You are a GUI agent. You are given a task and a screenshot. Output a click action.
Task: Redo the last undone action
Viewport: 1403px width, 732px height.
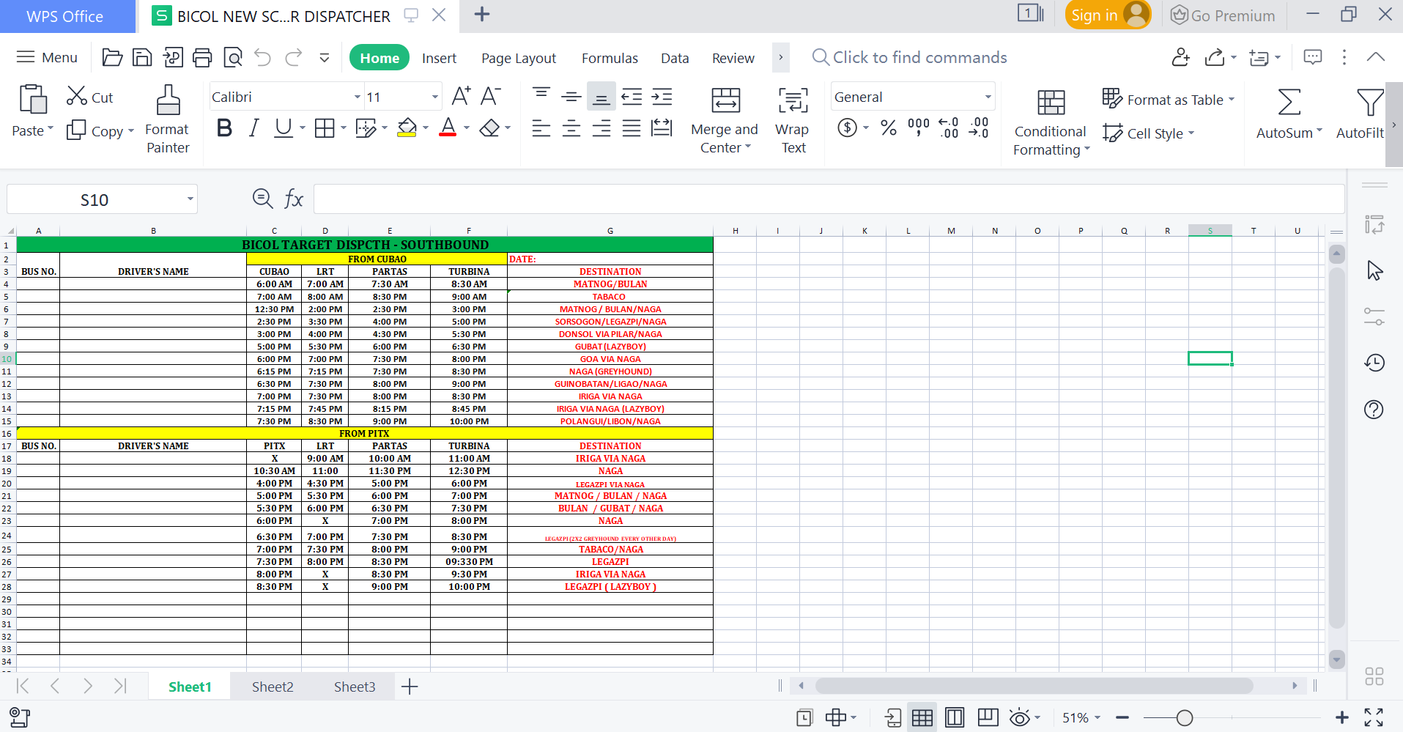pos(294,57)
